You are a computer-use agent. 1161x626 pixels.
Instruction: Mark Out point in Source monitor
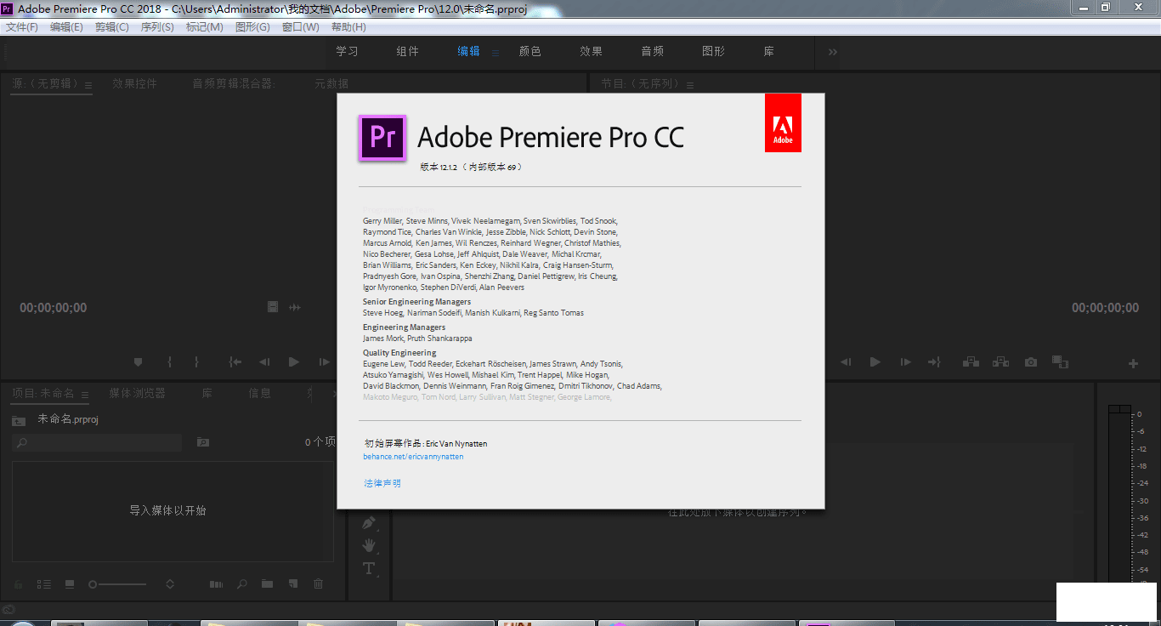coord(196,361)
